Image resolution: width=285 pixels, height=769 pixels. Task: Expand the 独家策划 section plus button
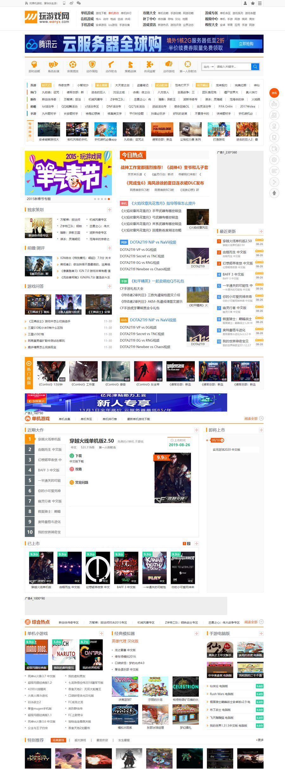pos(110,210)
